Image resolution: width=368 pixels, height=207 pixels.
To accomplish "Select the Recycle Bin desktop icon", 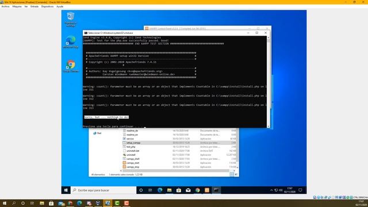I will pyautogui.click(x=70, y=19).
